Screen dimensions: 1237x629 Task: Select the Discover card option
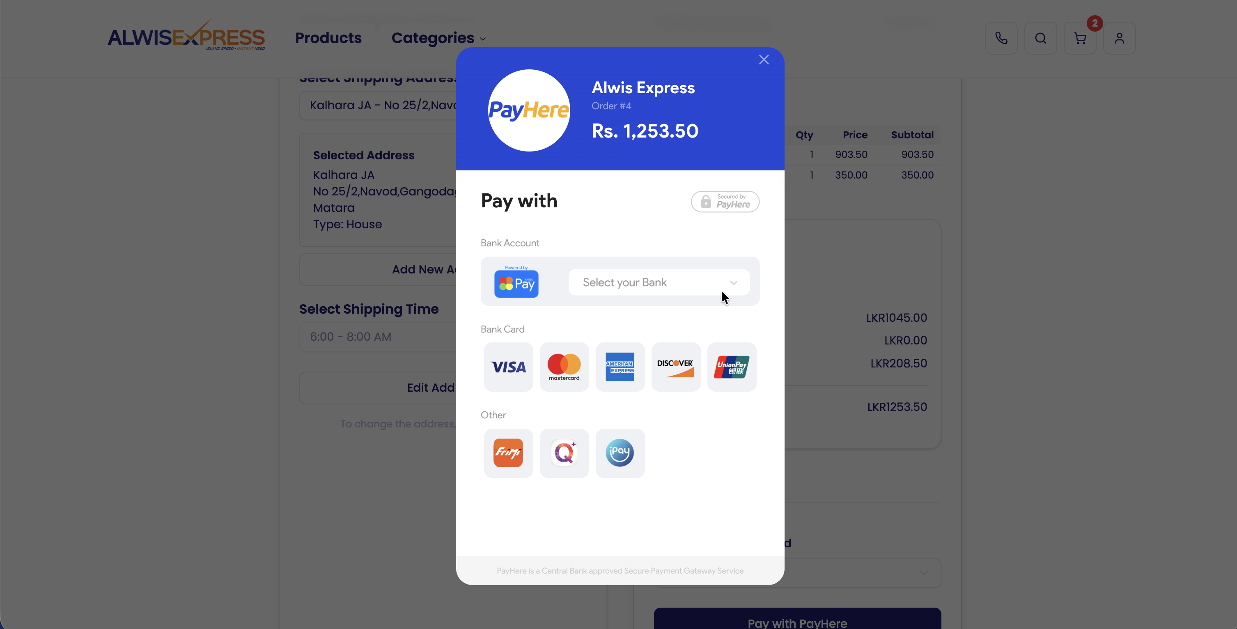[x=676, y=367]
